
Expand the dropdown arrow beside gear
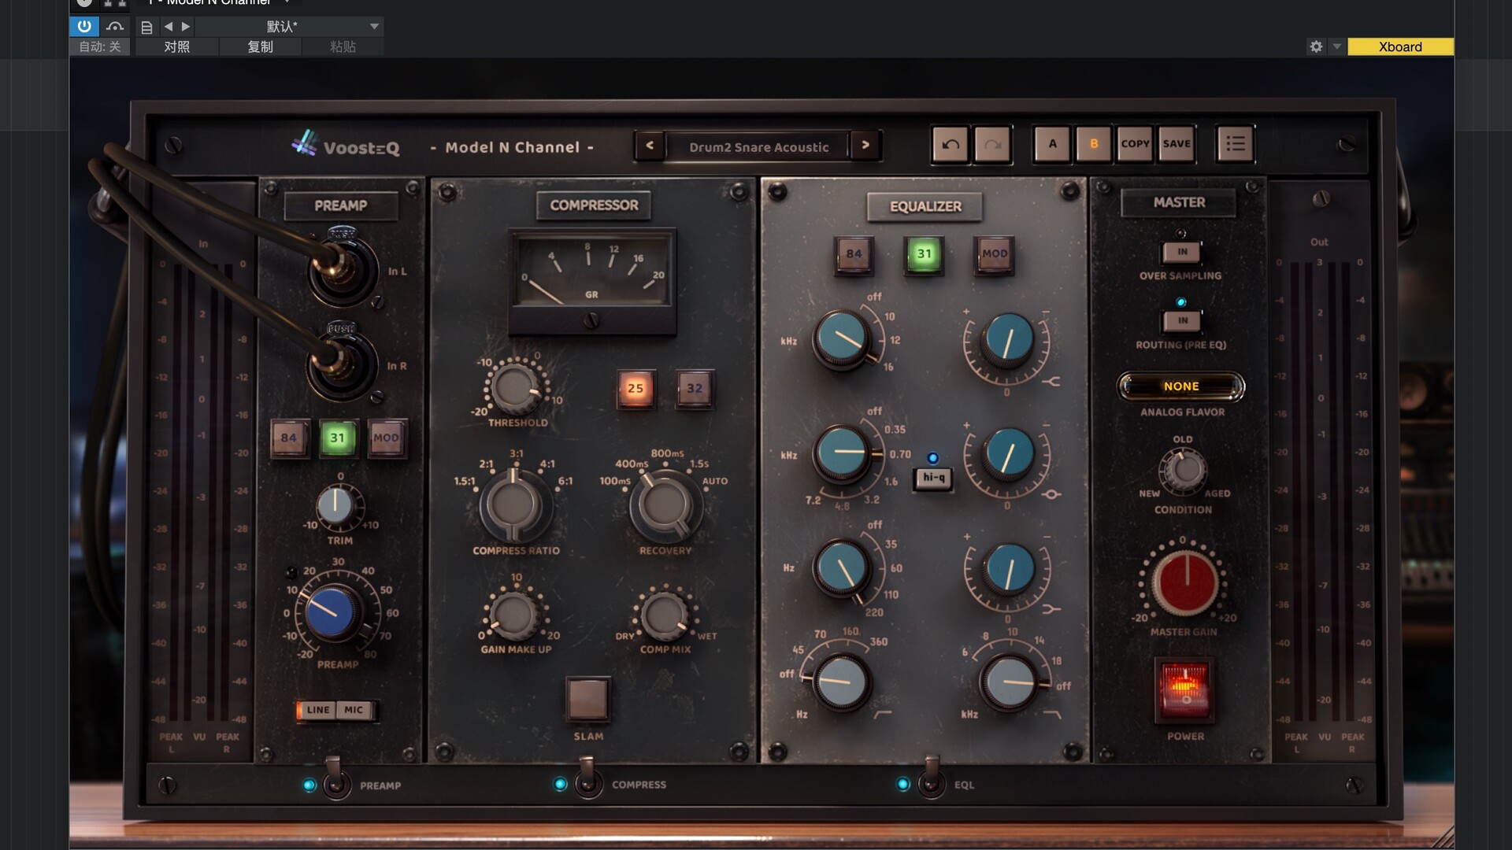[x=1336, y=46]
